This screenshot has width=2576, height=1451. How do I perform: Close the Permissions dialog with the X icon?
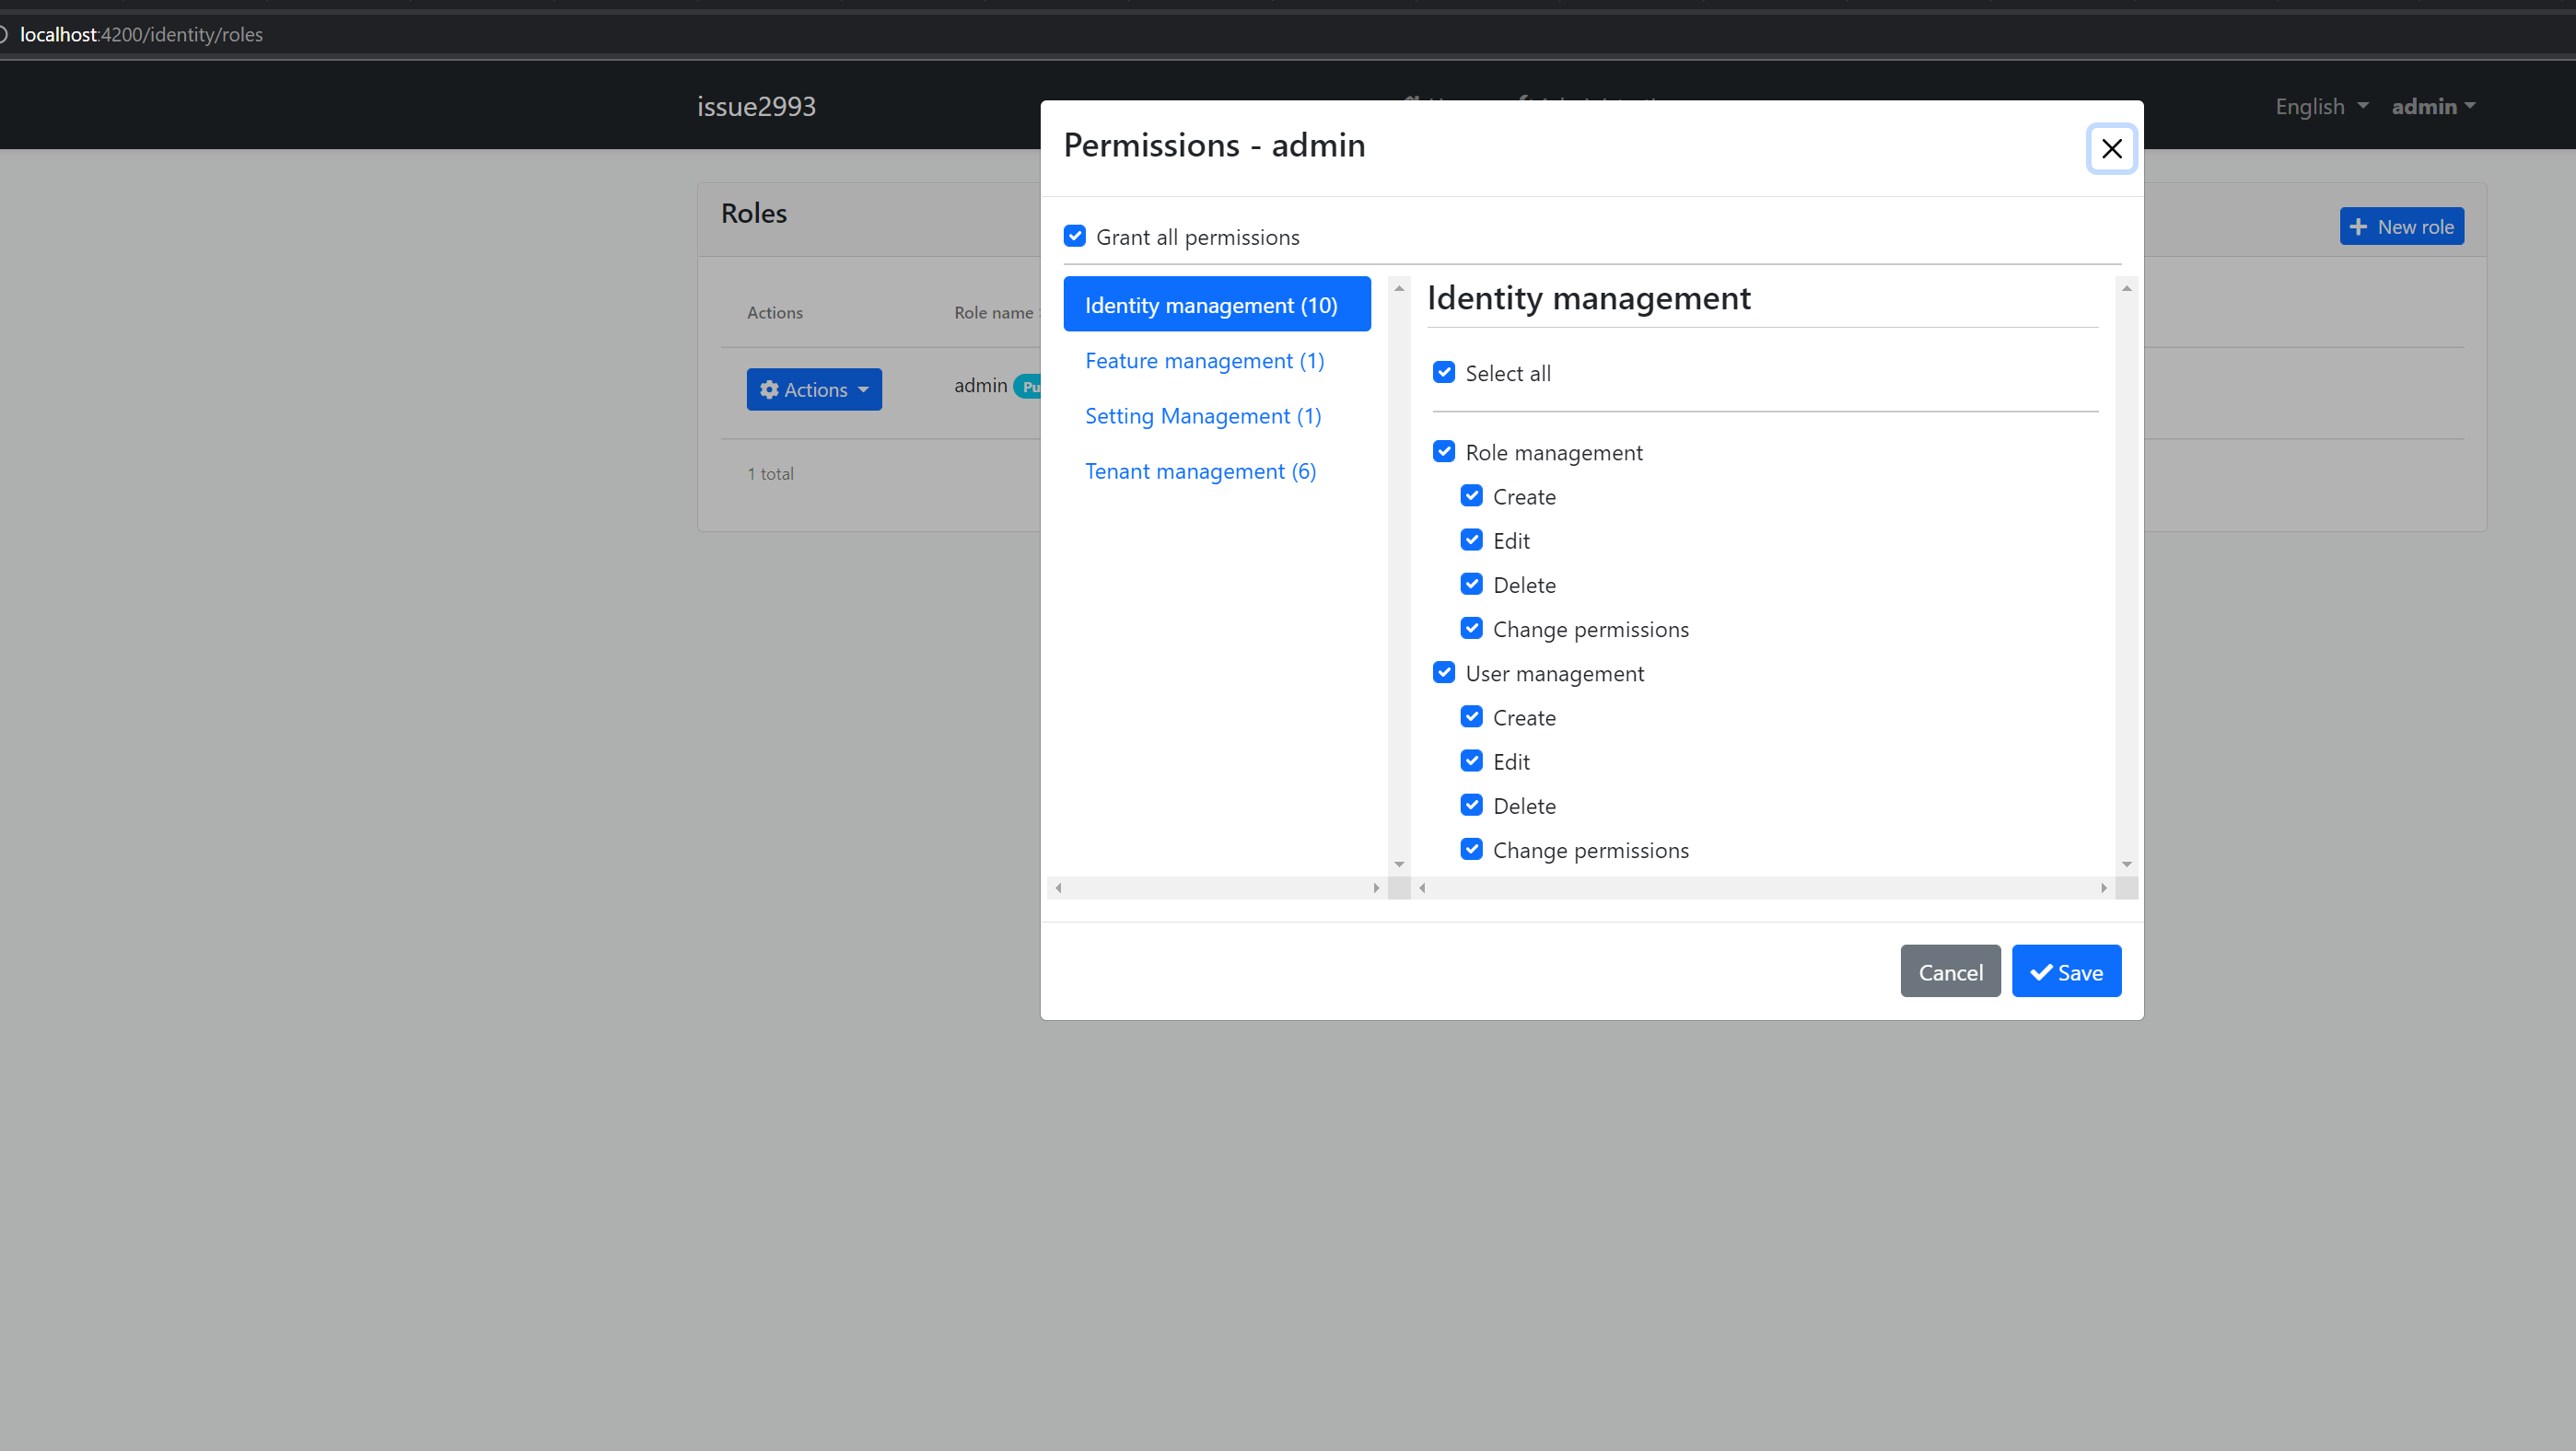point(2111,148)
